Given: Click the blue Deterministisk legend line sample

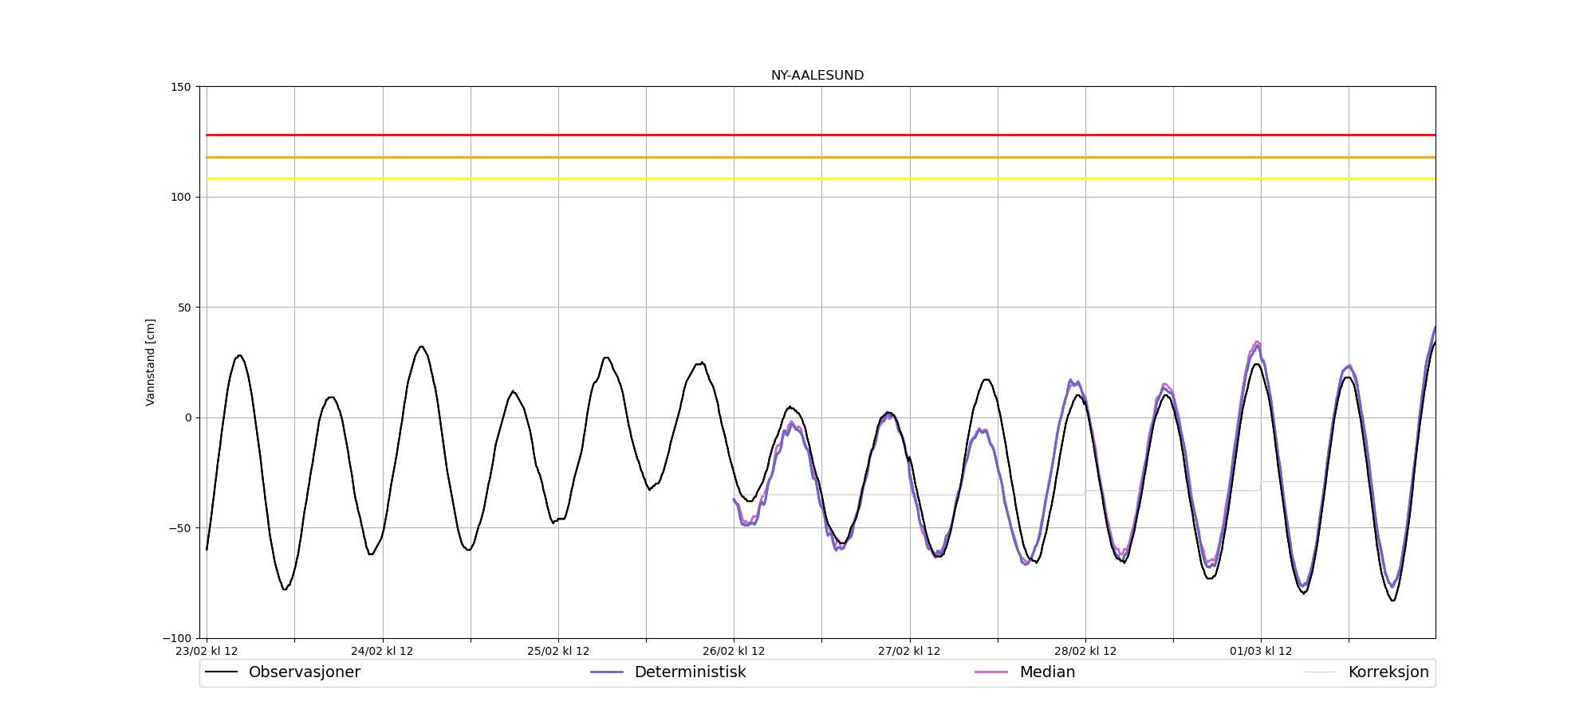Looking at the screenshot, I should pyautogui.click(x=607, y=672).
